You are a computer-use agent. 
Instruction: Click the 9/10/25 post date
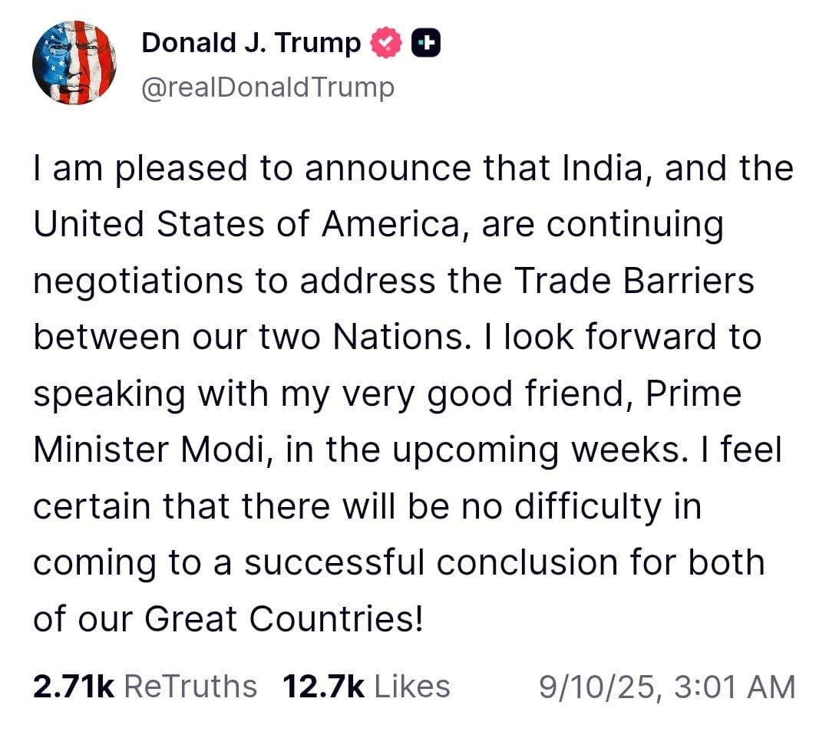click(x=596, y=686)
